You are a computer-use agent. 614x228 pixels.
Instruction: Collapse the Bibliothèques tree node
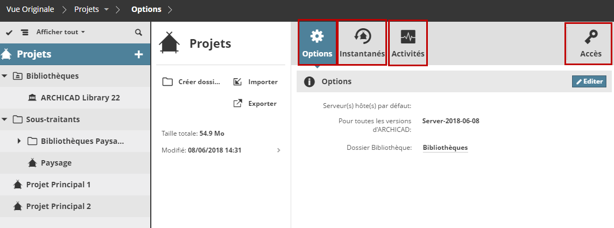pyautogui.click(x=5, y=76)
